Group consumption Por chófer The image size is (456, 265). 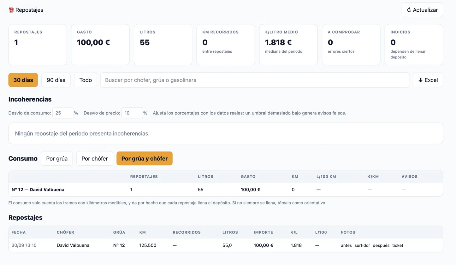click(x=95, y=158)
